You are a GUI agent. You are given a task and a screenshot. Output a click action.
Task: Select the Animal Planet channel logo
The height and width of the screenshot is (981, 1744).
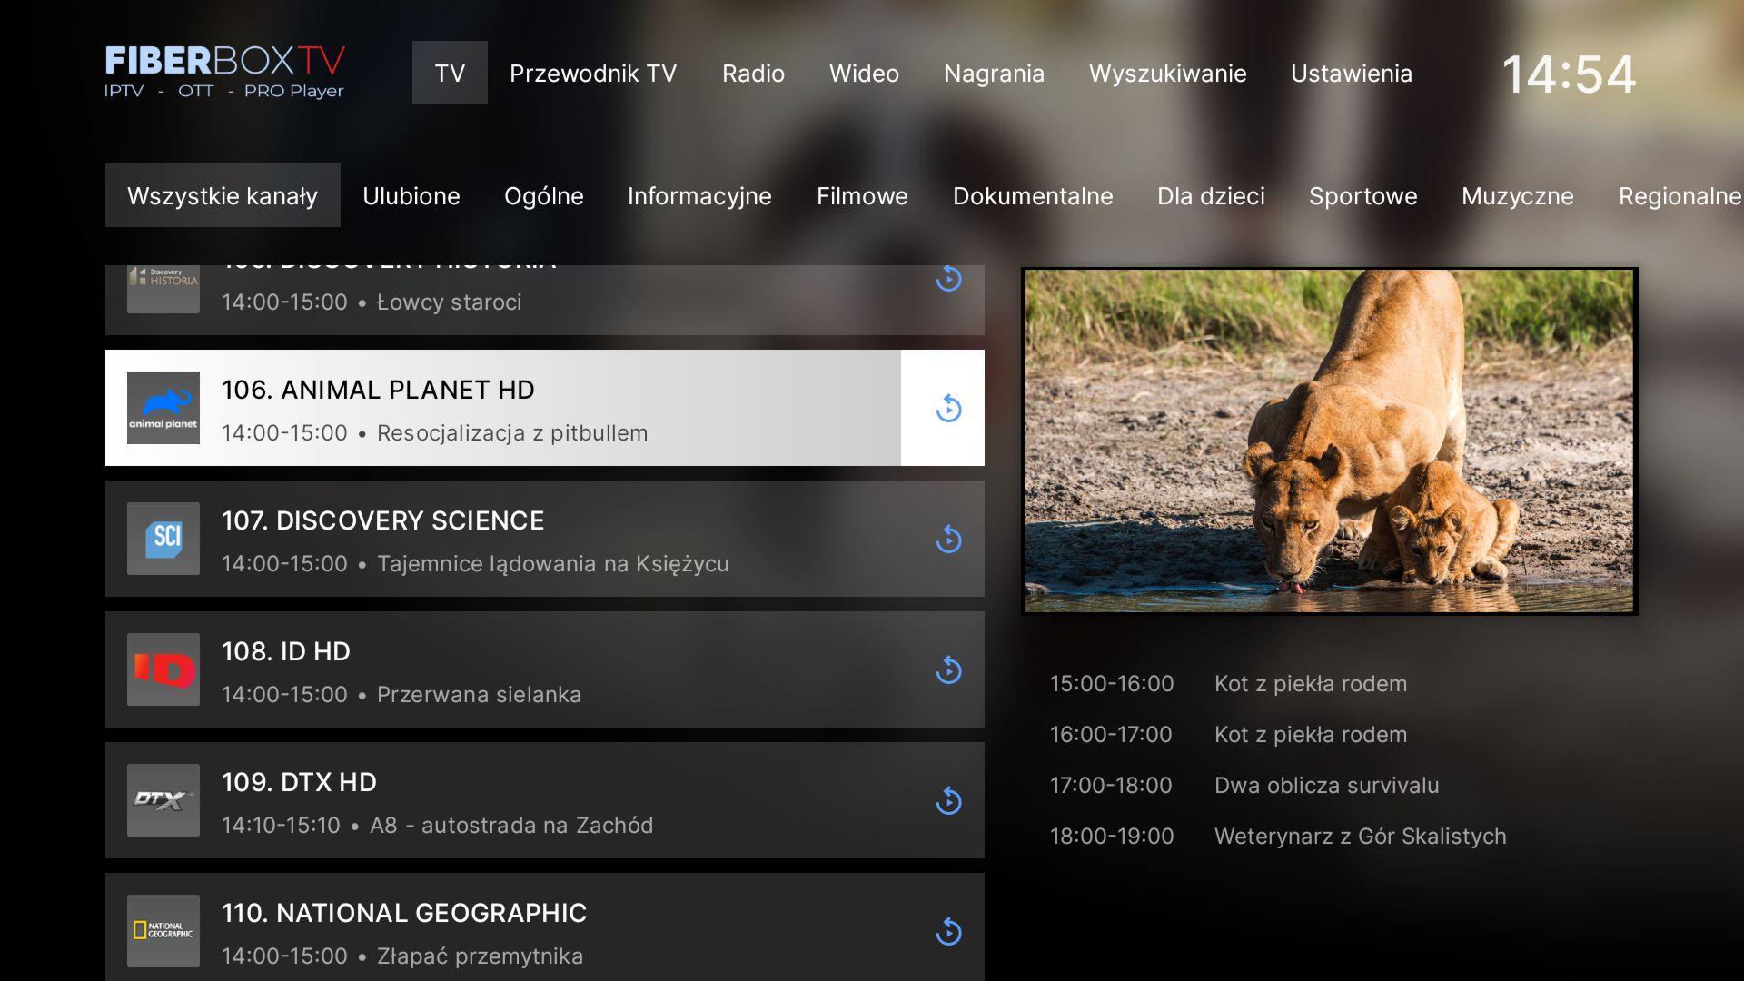(x=163, y=408)
